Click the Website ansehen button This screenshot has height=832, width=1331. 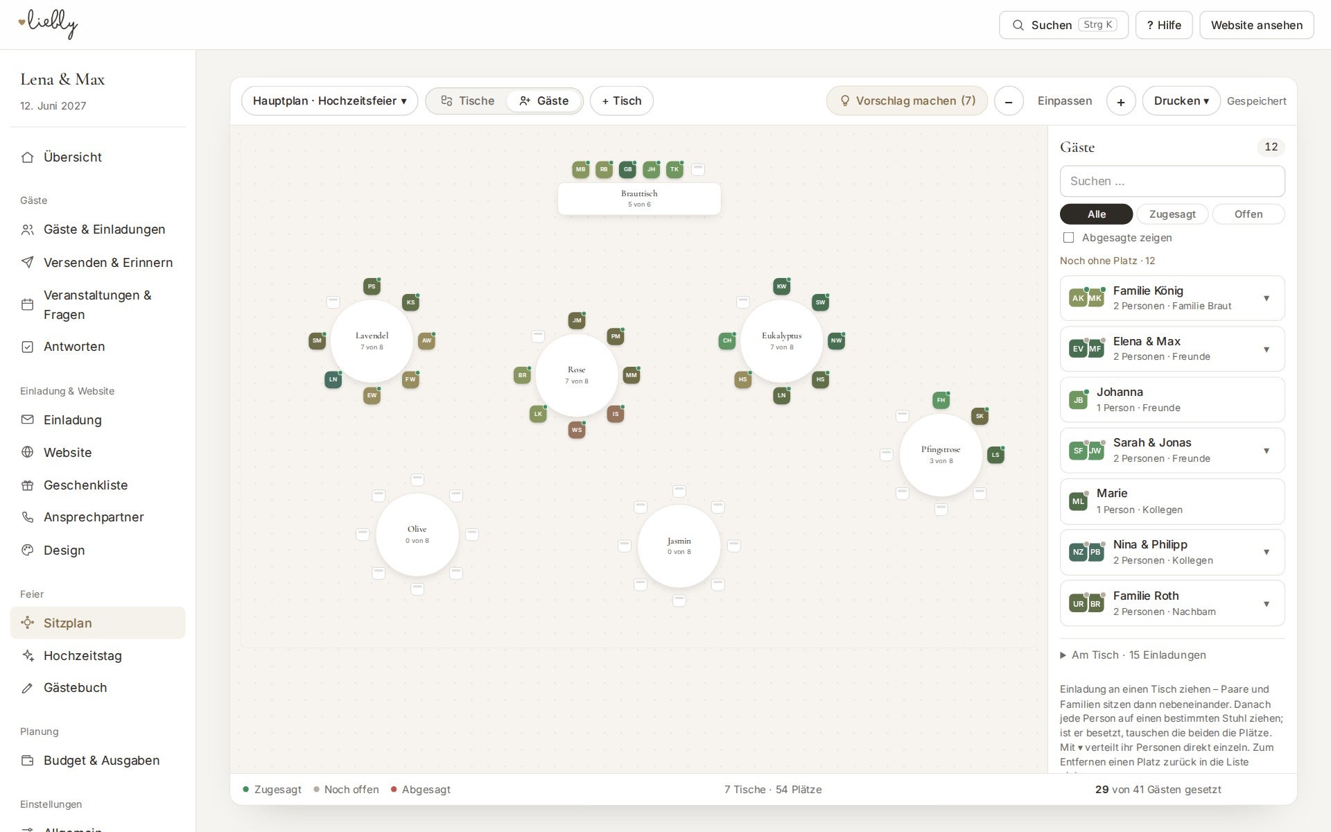click(x=1256, y=25)
